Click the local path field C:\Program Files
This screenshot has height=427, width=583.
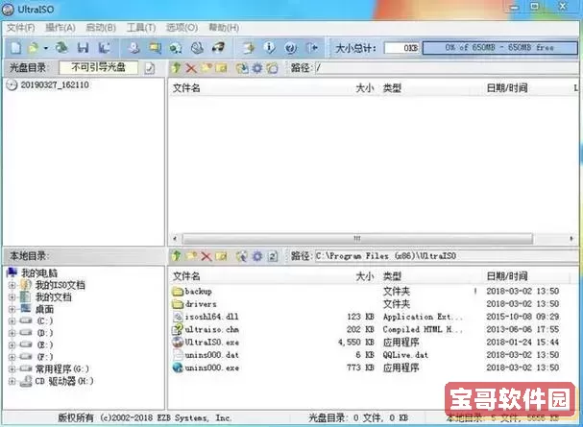(446, 256)
